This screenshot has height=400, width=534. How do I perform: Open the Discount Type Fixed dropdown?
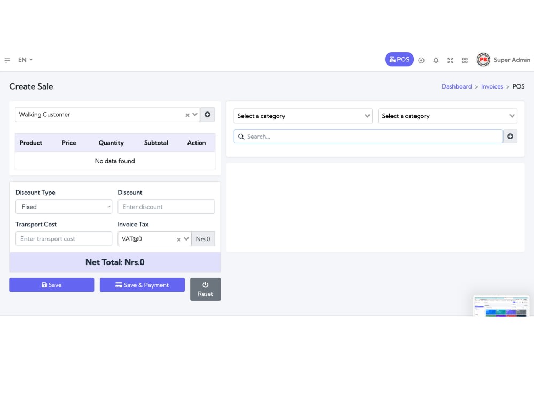[64, 207]
